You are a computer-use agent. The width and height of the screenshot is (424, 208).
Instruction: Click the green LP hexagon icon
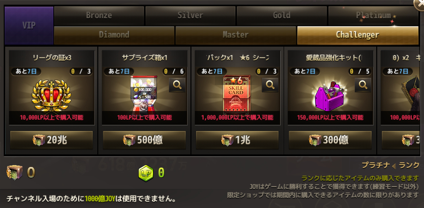(146, 173)
